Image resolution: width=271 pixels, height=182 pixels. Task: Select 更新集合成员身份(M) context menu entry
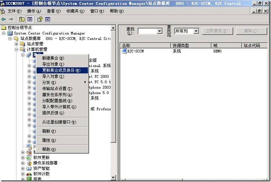pyautogui.click(x=62, y=70)
